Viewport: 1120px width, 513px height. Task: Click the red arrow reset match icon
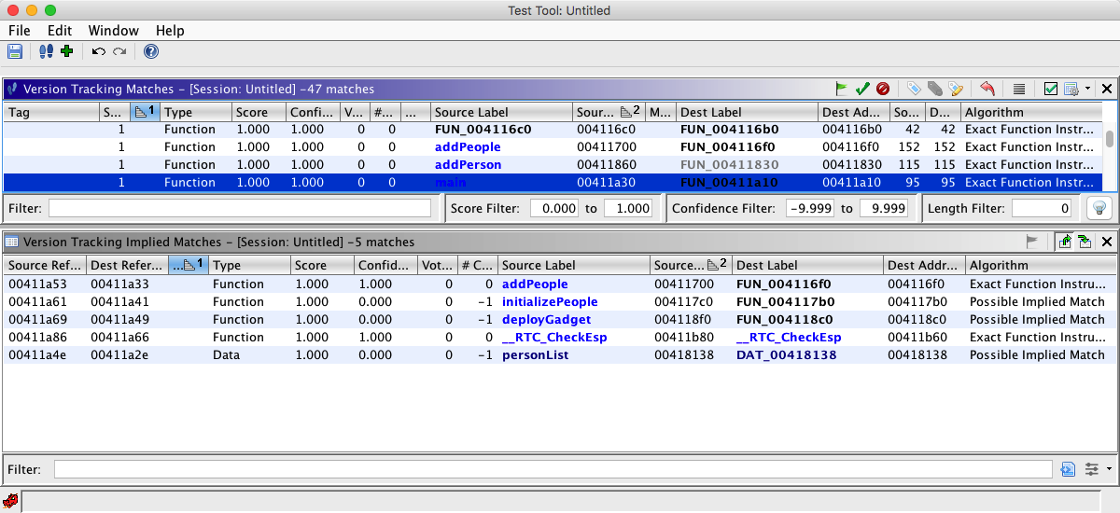click(987, 89)
